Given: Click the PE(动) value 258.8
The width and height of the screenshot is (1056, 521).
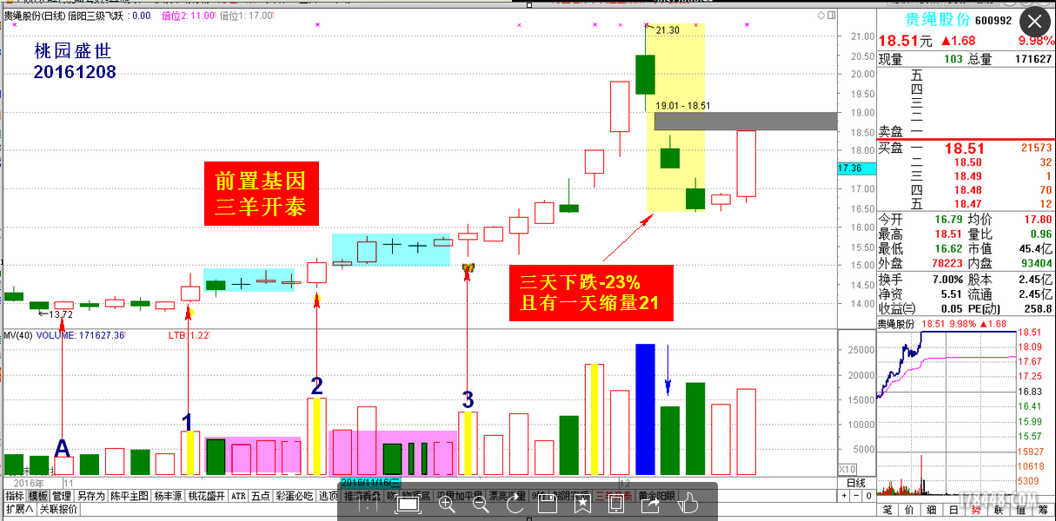Looking at the screenshot, I should (x=1037, y=308).
